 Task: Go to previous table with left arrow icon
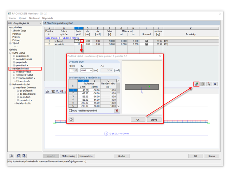point(18,156)
